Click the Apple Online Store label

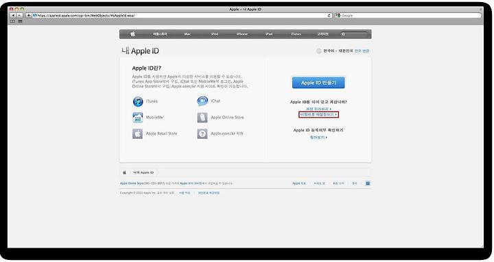point(228,118)
